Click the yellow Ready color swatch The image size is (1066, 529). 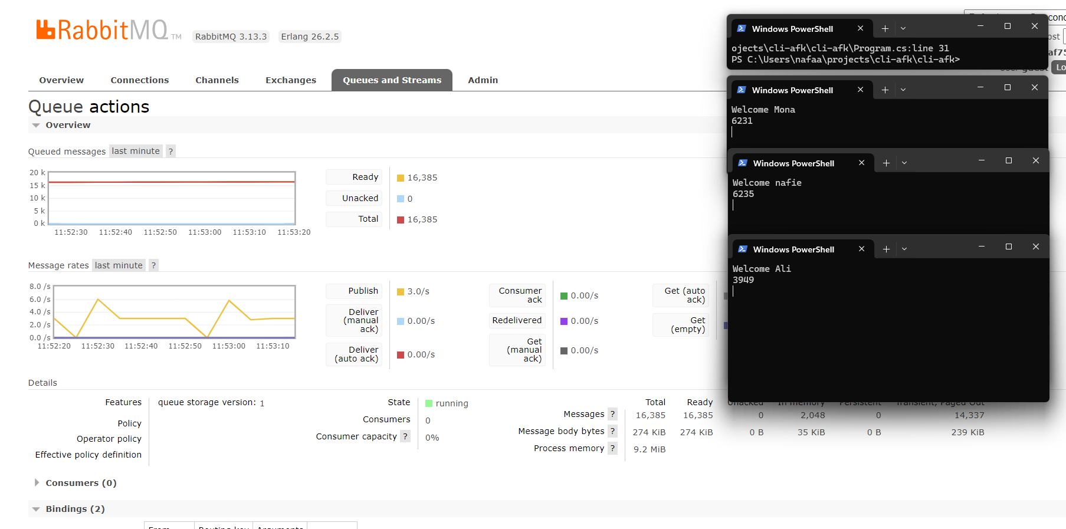point(401,178)
